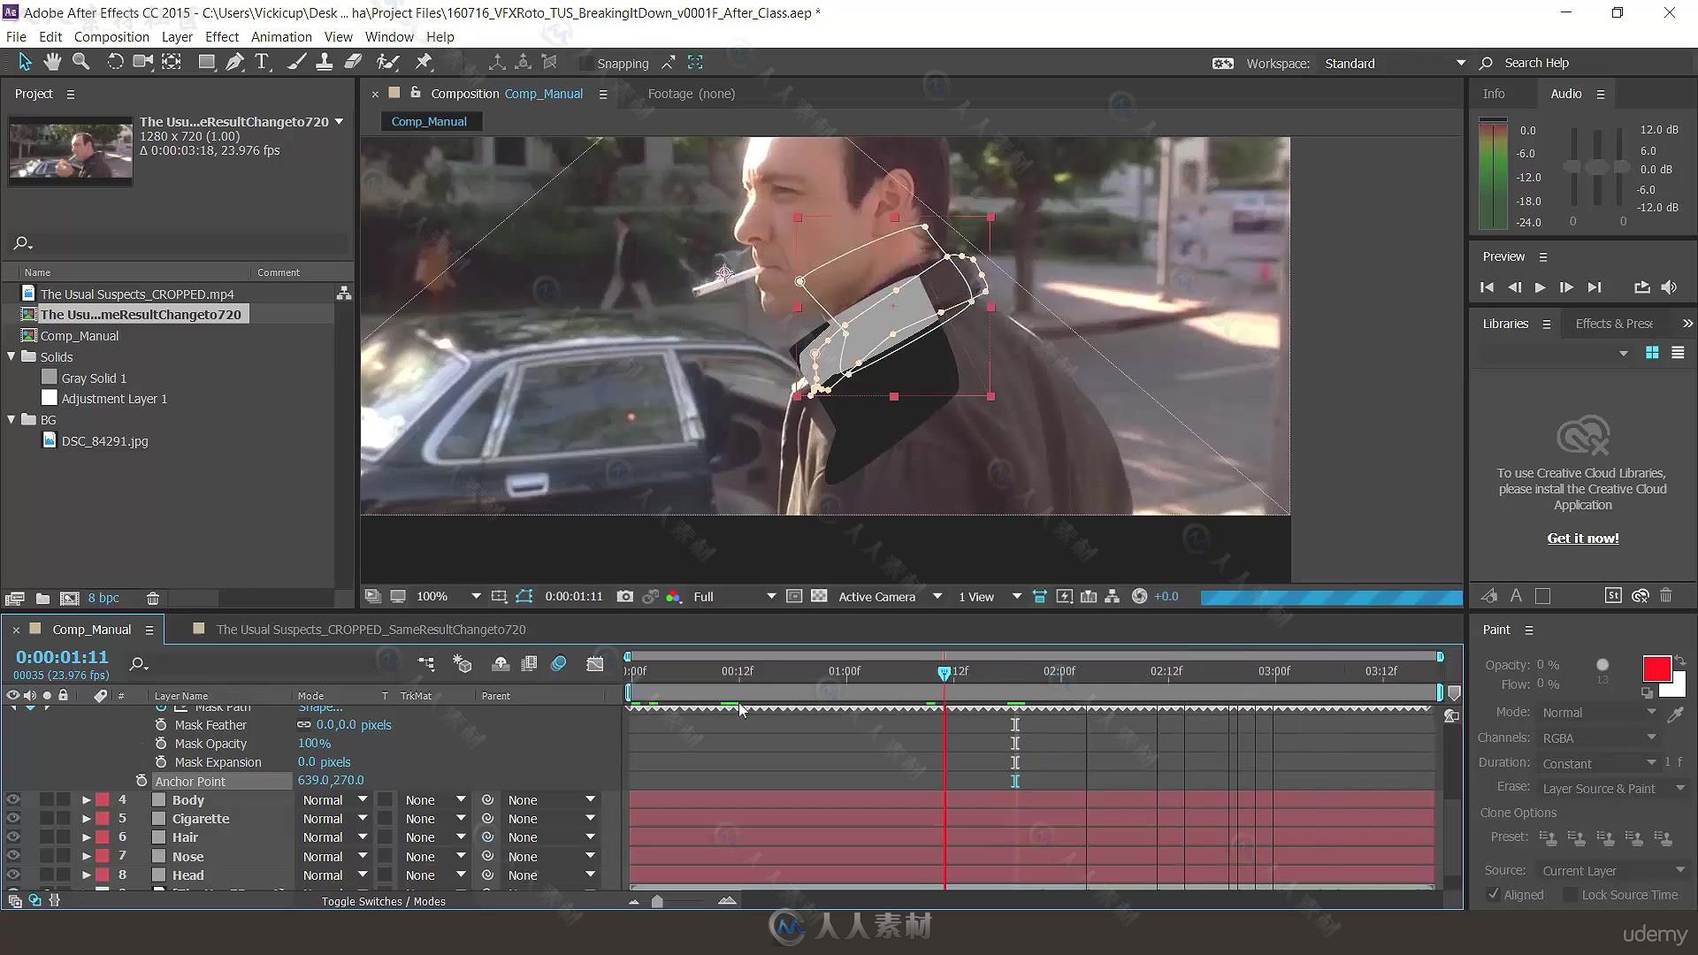Toggle transparency grid in viewer

820,597
